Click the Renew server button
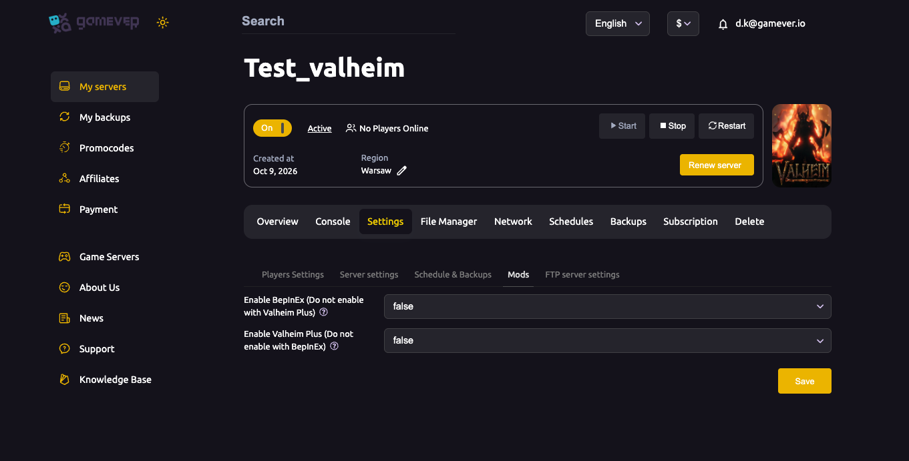 [717, 165]
